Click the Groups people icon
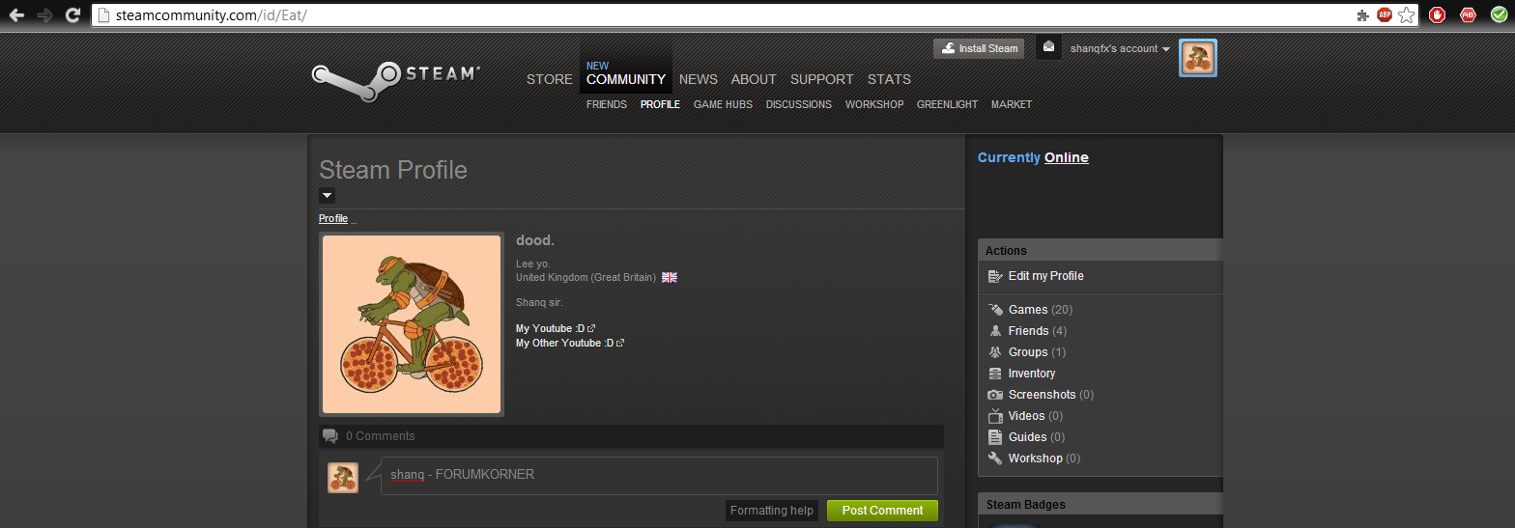Image resolution: width=1515 pixels, height=528 pixels. coord(995,352)
